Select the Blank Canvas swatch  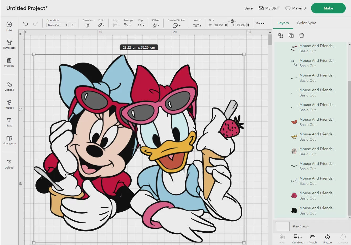pyautogui.click(x=283, y=226)
